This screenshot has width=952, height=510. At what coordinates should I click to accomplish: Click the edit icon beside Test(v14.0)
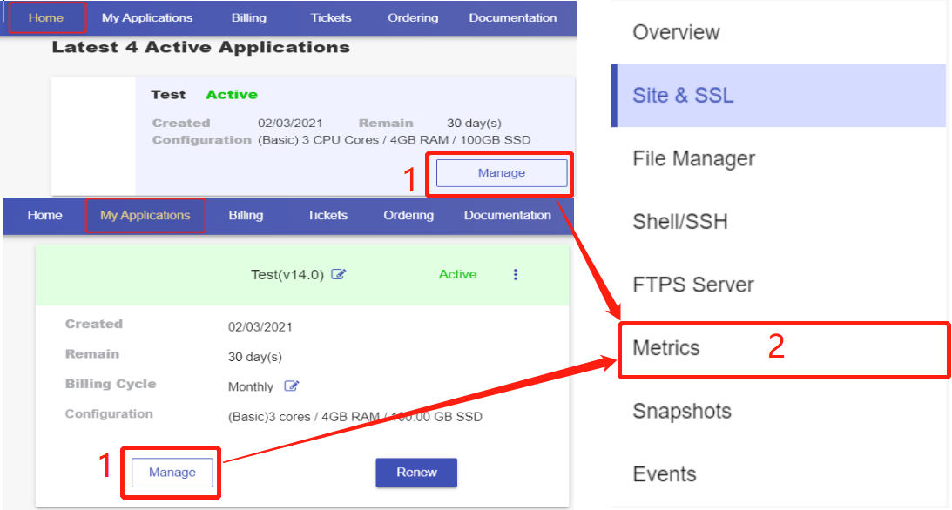(x=339, y=275)
